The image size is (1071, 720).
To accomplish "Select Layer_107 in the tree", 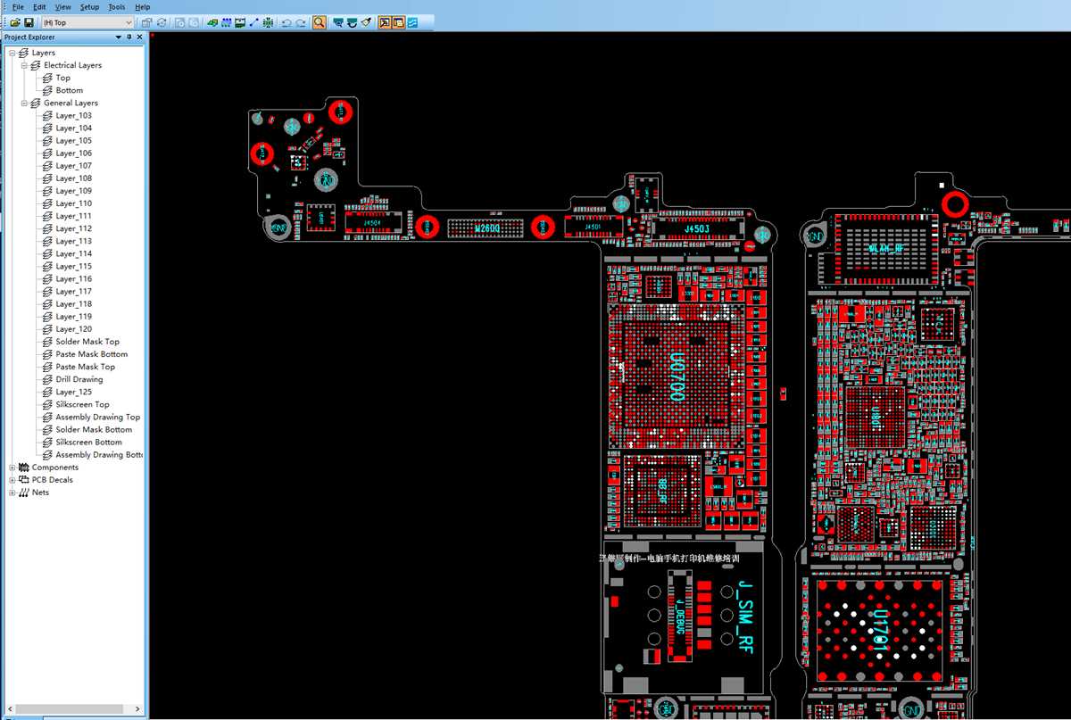I will coord(73,166).
